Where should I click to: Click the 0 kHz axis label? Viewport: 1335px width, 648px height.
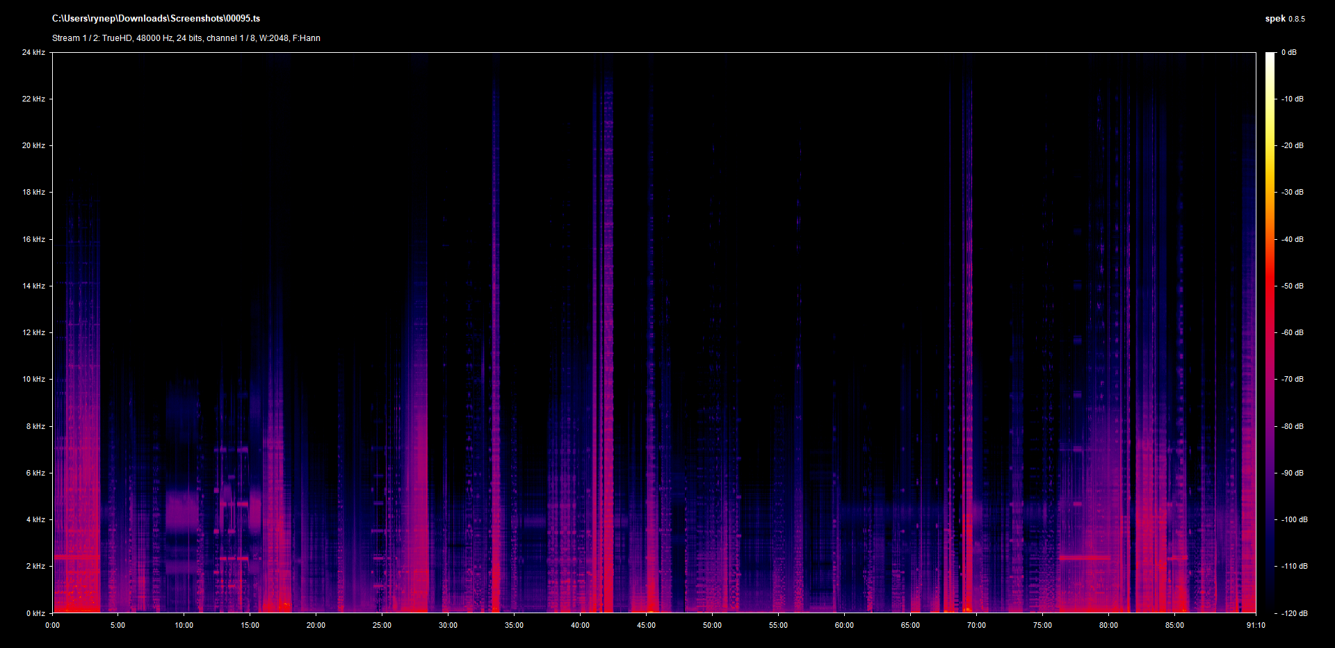click(35, 613)
